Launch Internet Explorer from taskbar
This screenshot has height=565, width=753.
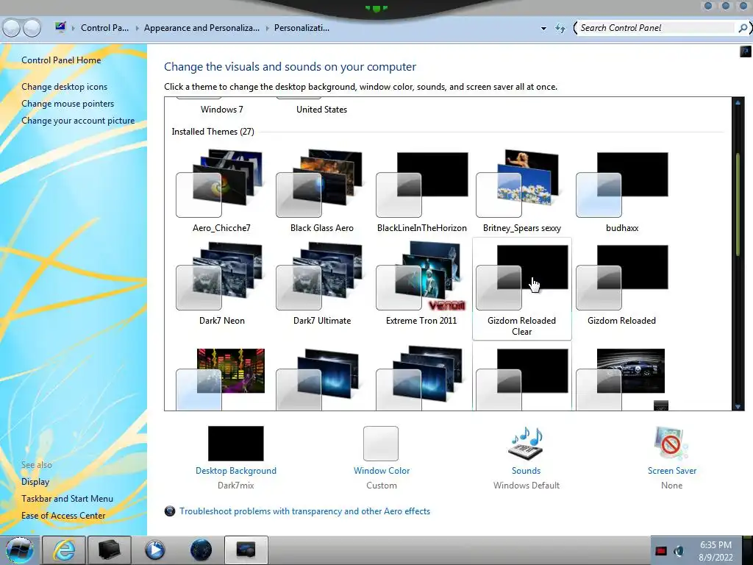tap(64, 550)
